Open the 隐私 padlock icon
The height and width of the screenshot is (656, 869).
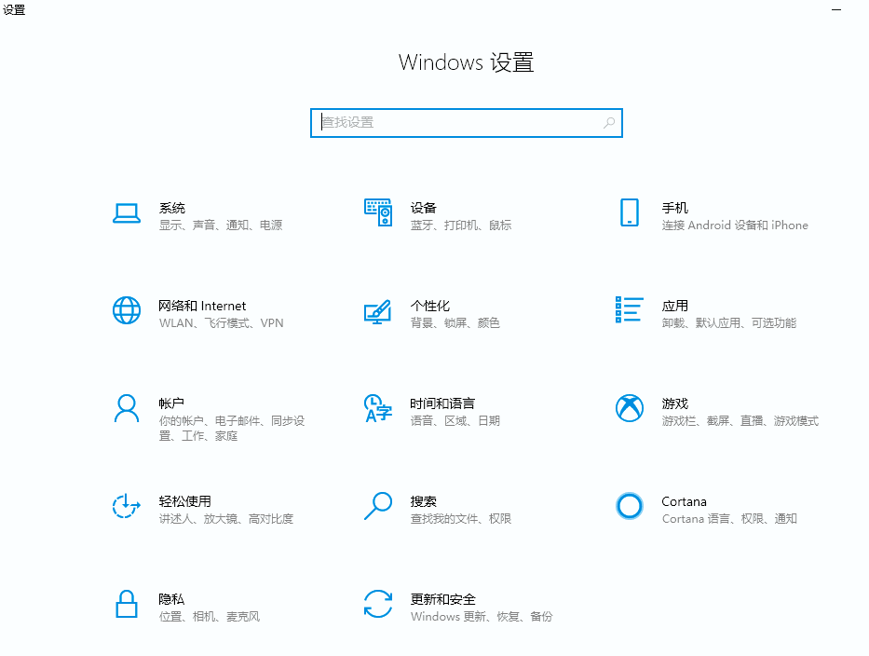click(x=127, y=604)
